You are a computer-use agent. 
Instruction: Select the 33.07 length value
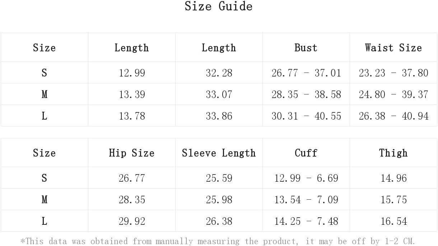(219, 94)
